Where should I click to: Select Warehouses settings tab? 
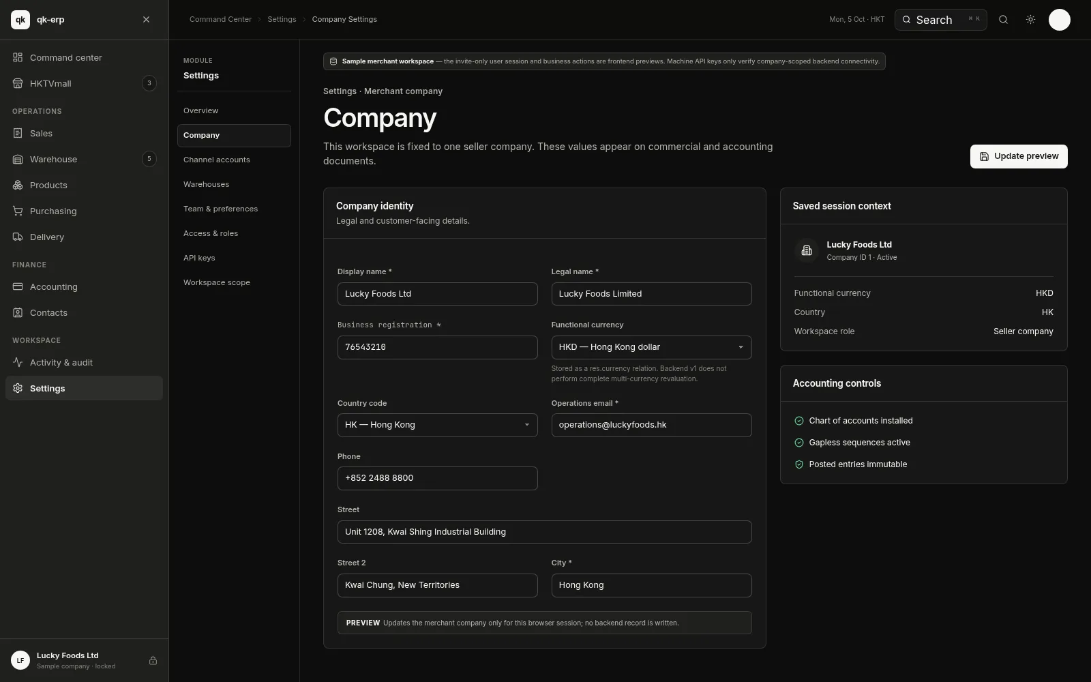(234, 184)
